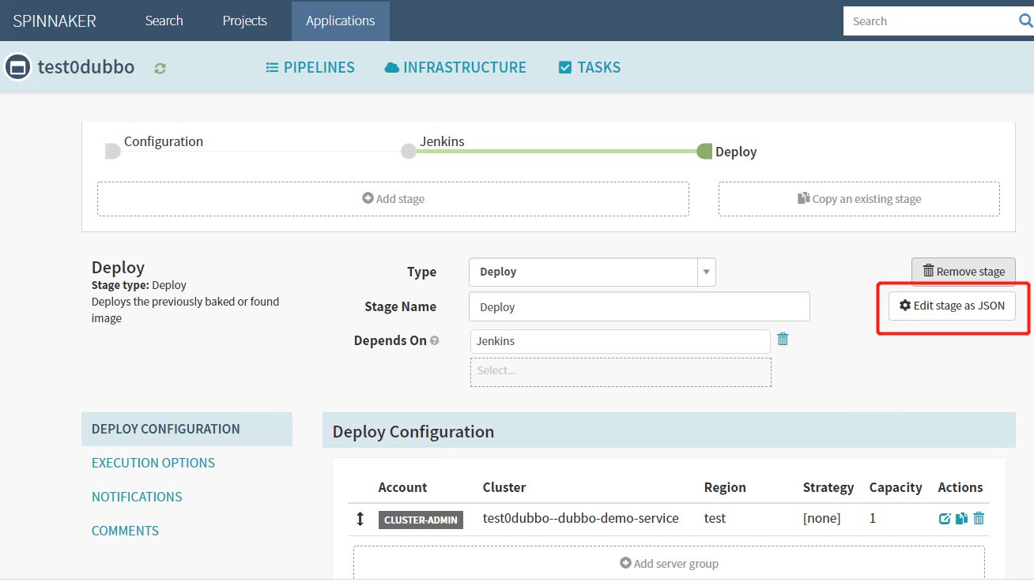Click the application refresh icon beside test0dubbo

(x=160, y=68)
